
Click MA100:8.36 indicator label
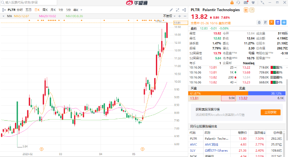pyautogui.click(x=74, y=16)
